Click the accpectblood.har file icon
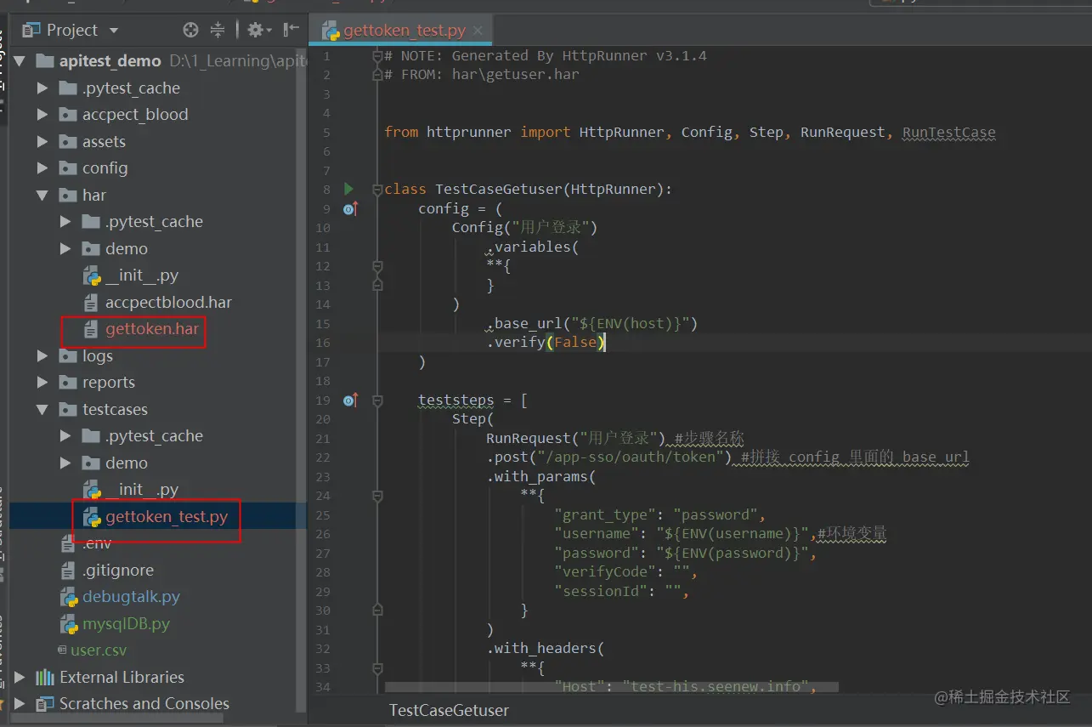The width and height of the screenshot is (1092, 727). (x=91, y=303)
